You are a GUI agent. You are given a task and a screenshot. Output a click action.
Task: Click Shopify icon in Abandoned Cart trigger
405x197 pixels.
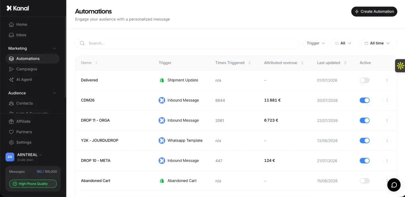(162, 181)
